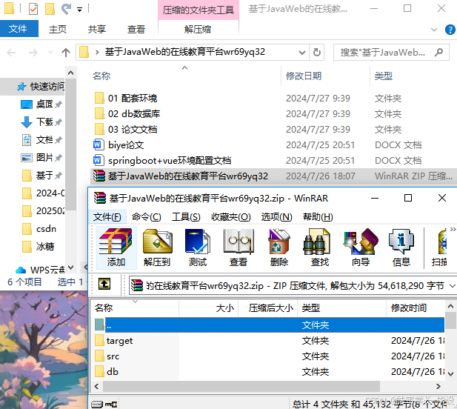
Task: Open the 收藏夹(O) menu in WinRAR
Action: [x=231, y=216]
